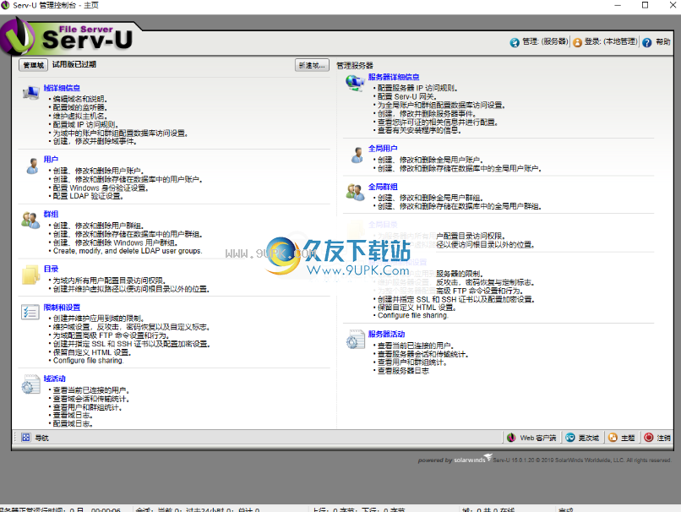Select the line "查看域日志。"
This screenshot has height=512, width=681.
[73, 416]
